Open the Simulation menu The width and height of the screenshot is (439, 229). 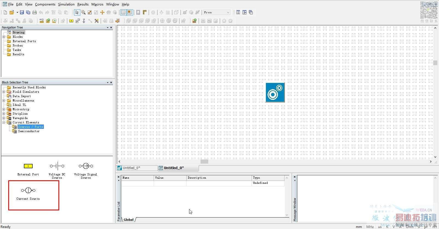(66, 4)
